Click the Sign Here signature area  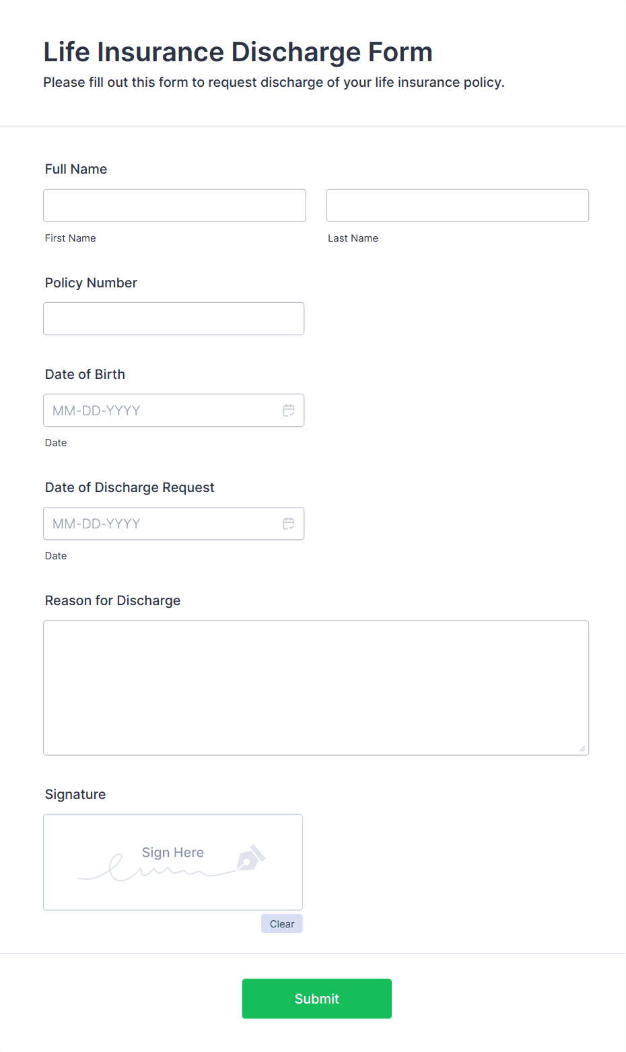(x=172, y=862)
